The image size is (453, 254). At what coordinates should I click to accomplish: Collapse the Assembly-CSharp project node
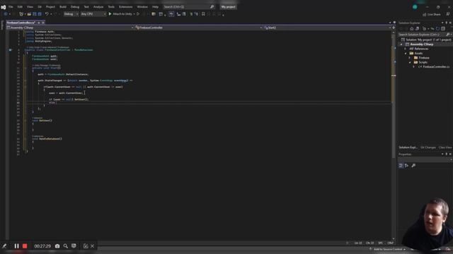(401, 44)
